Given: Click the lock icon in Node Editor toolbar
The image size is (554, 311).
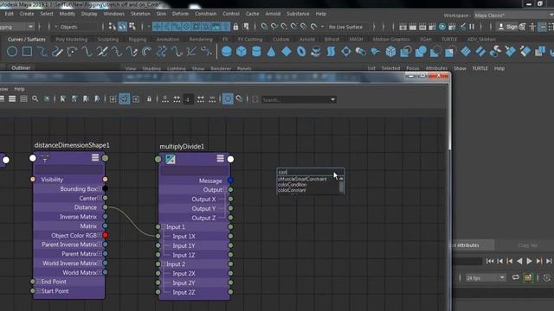Looking at the screenshot, I should tap(149, 99).
